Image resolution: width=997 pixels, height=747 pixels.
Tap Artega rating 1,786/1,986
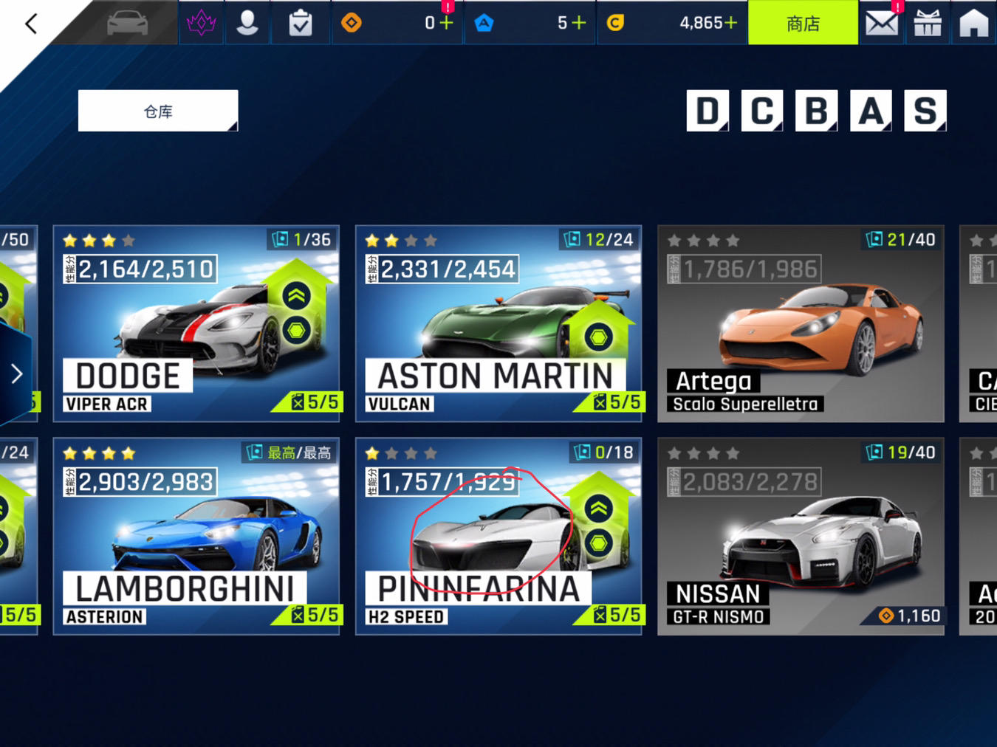(744, 269)
